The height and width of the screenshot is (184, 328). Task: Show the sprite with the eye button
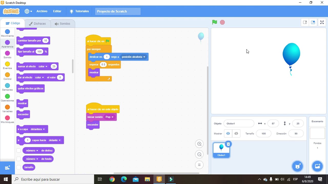[x=228, y=133]
